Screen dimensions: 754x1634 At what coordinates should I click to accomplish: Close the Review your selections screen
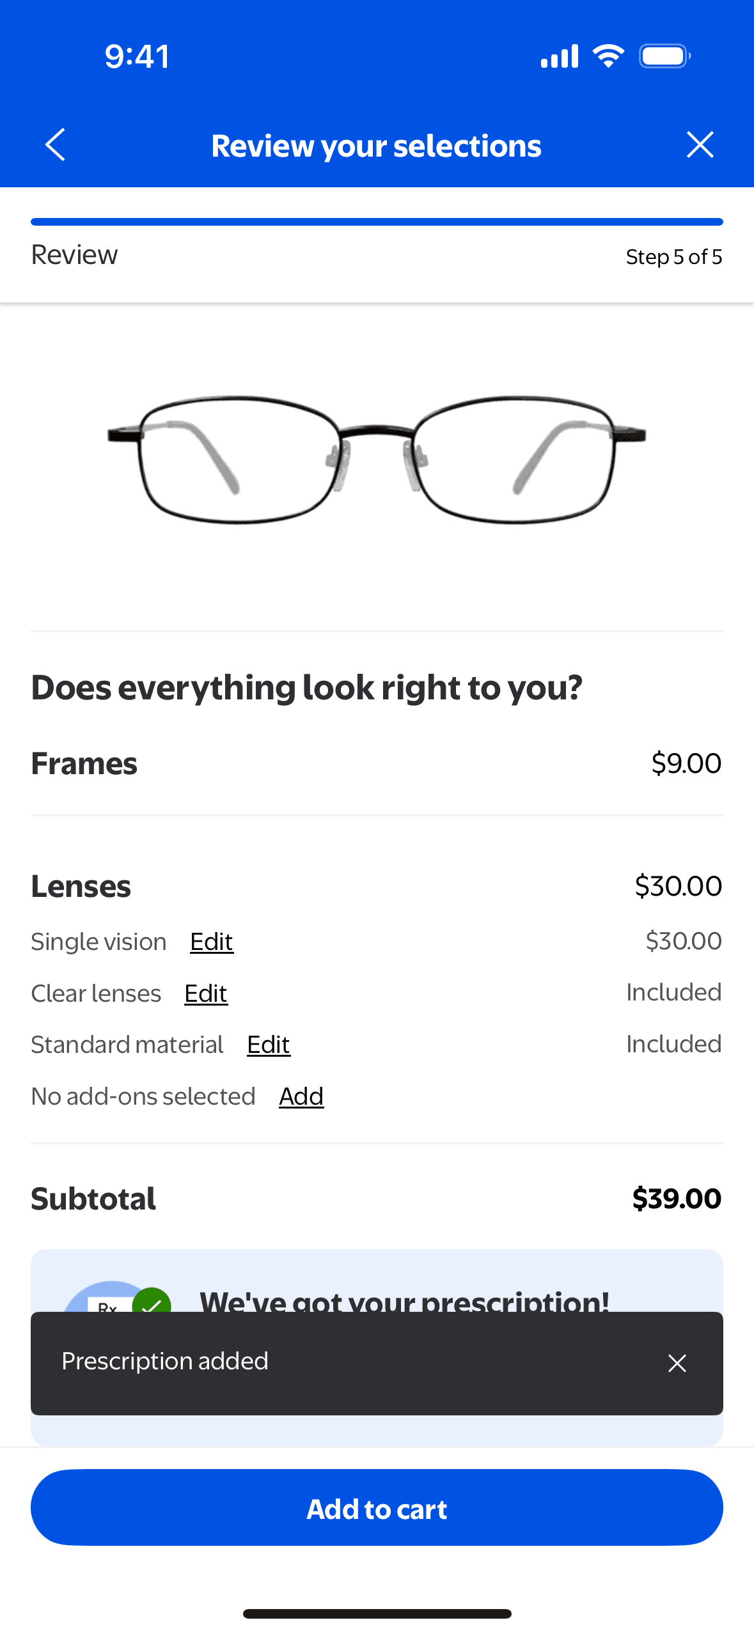coord(700,145)
